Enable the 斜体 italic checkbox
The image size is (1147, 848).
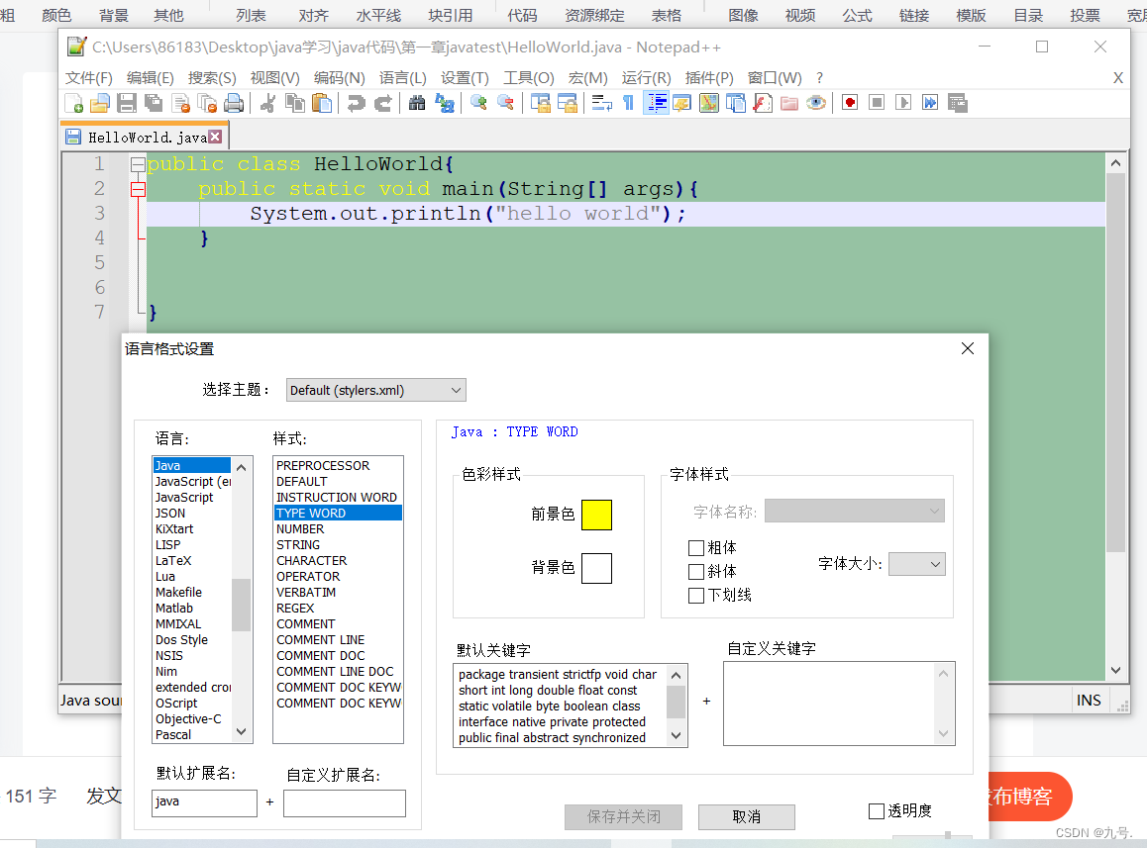coord(696,571)
